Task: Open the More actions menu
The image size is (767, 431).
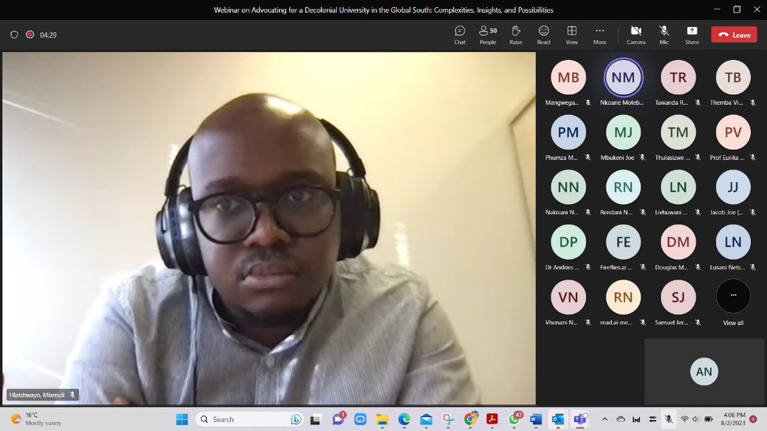Action: pos(600,34)
